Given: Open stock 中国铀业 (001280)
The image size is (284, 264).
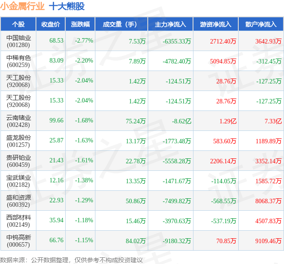Looking at the screenshot, I should tap(18, 41).
